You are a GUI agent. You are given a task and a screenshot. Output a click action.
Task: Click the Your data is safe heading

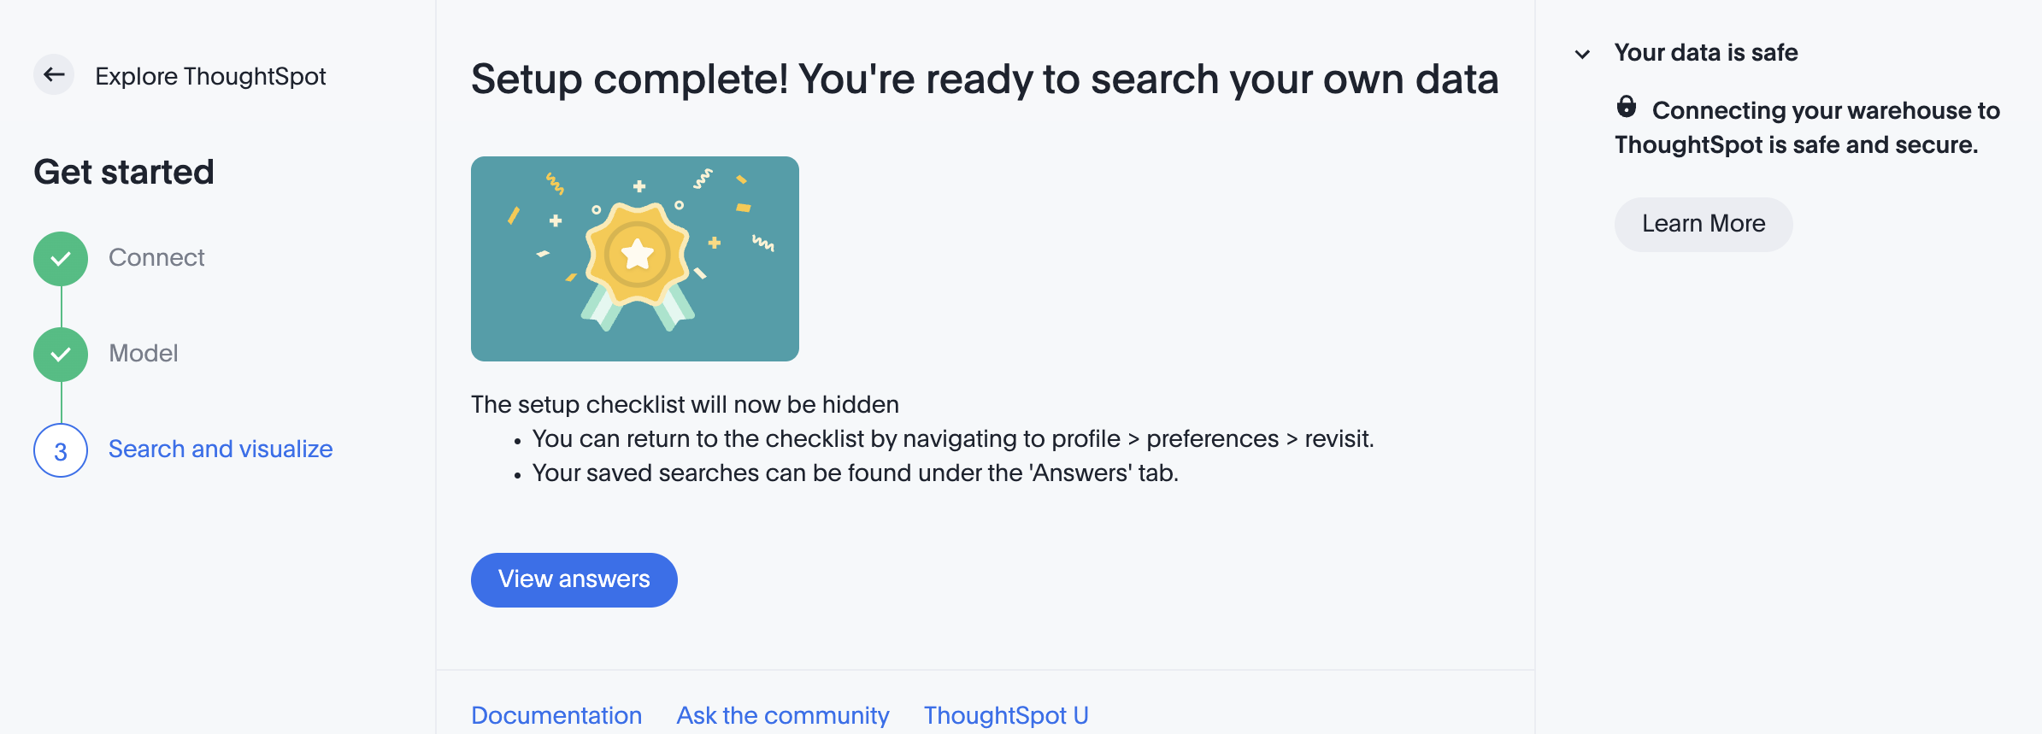[1706, 53]
